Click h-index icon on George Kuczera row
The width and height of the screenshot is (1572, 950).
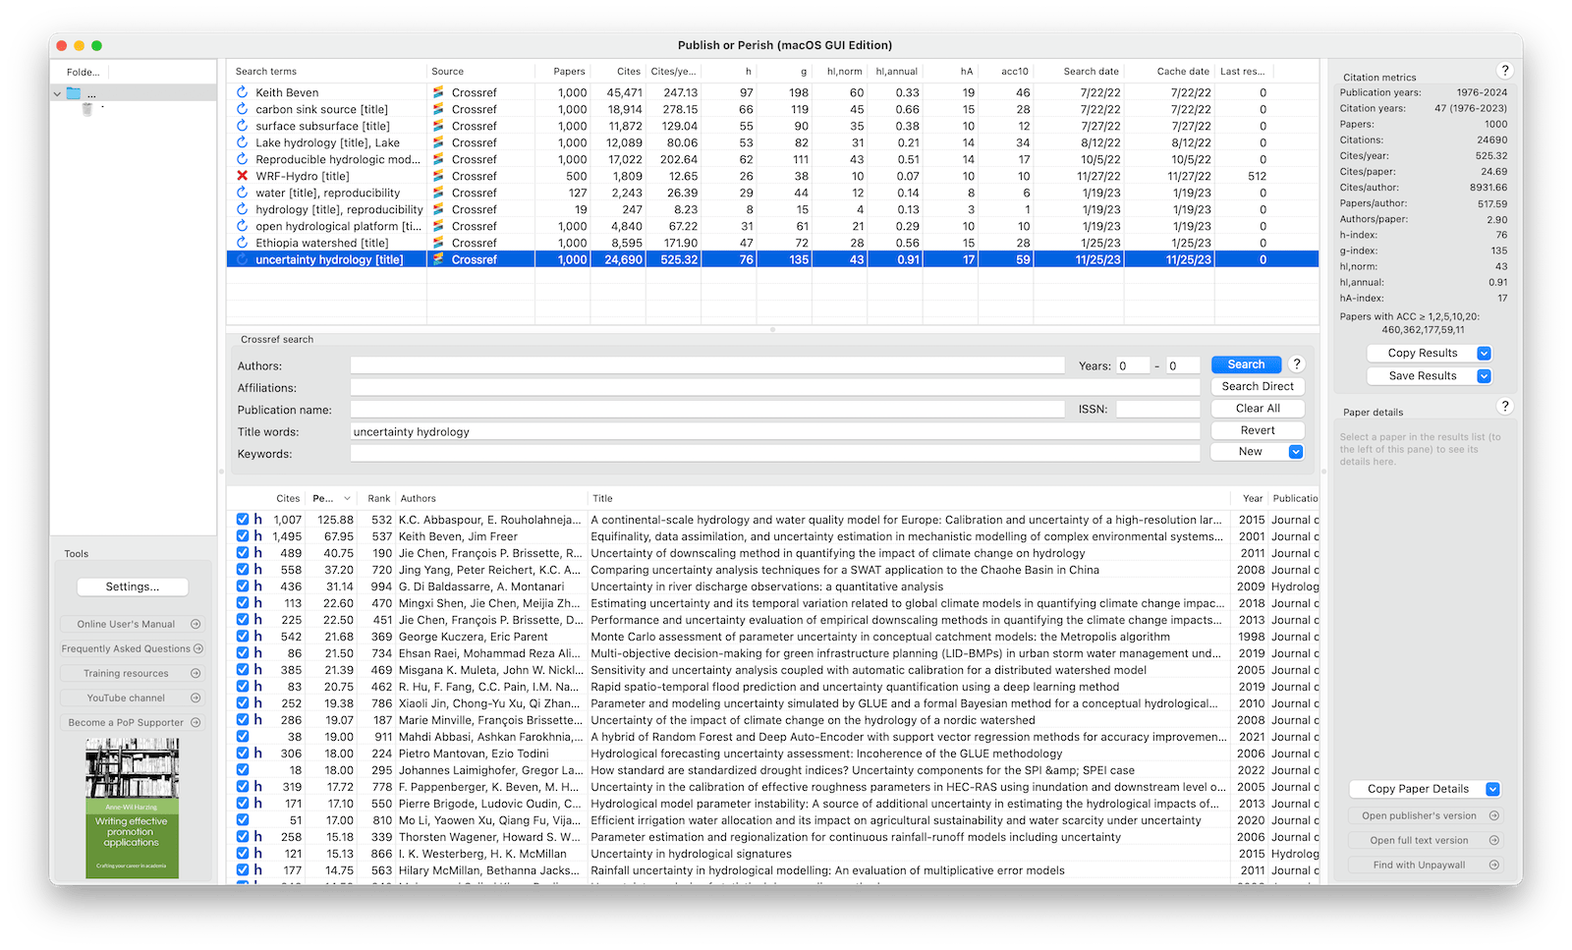(x=258, y=636)
